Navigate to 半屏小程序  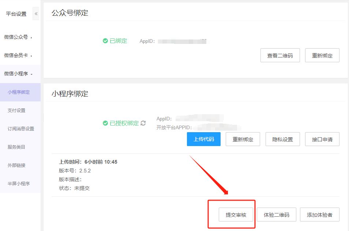coord(19,183)
